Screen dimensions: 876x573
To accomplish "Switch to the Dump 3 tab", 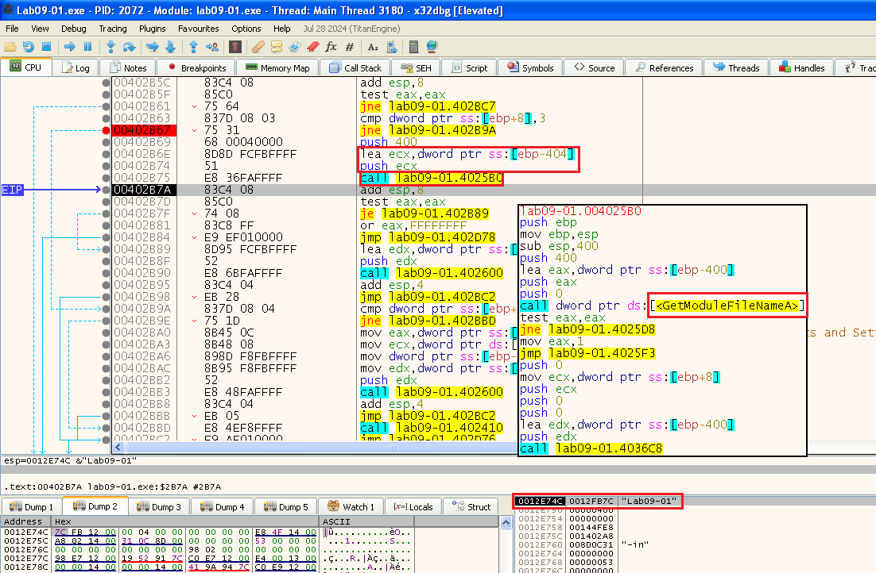I will (159, 507).
